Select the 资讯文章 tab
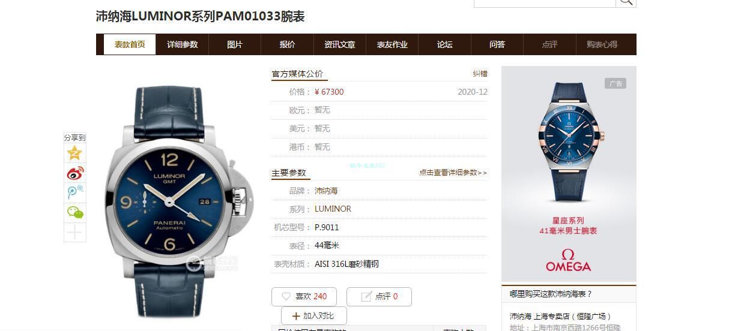 point(340,44)
